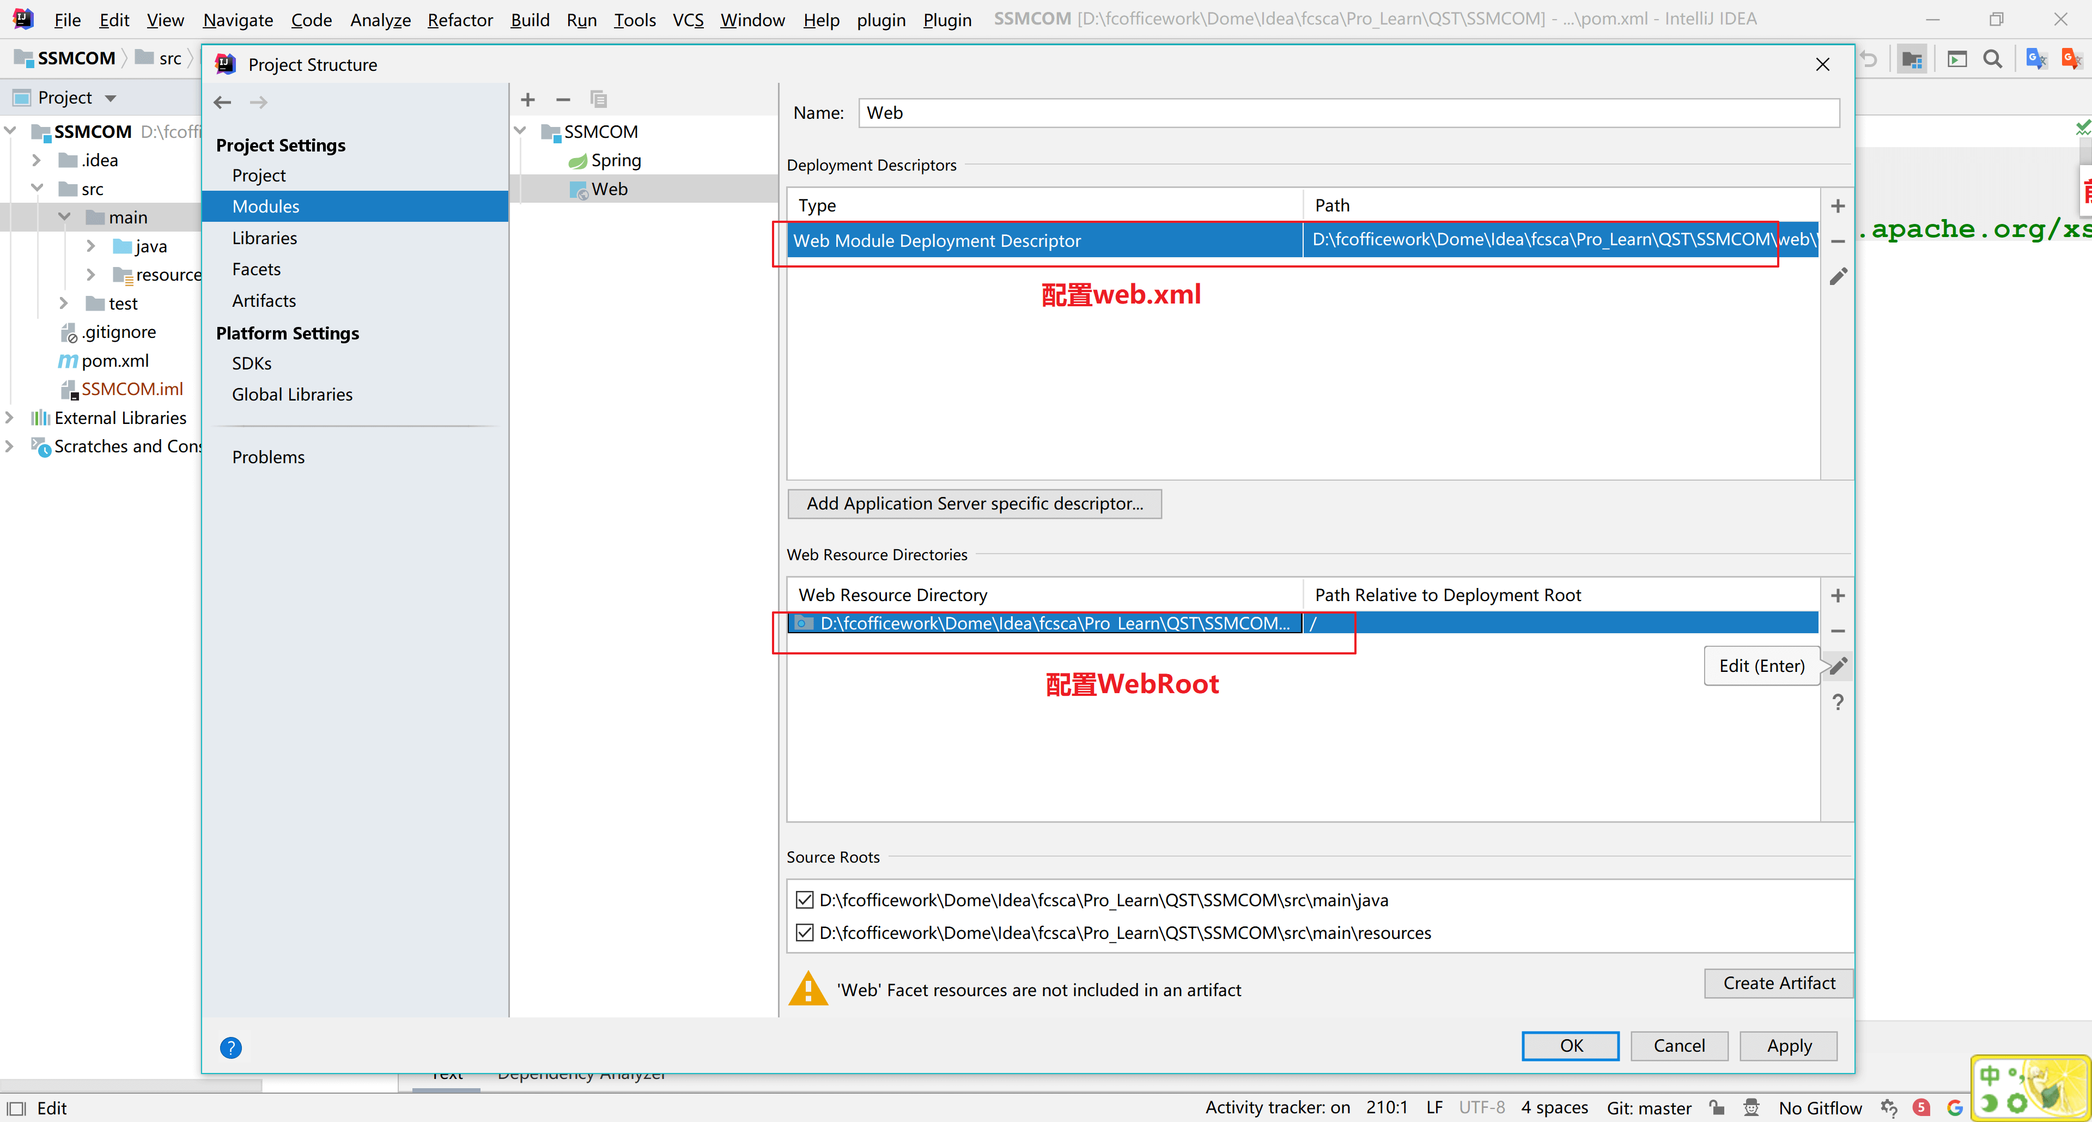2092x1122 pixels.
Task: Click the back navigation arrow
Action: click(x=222, y=102)
